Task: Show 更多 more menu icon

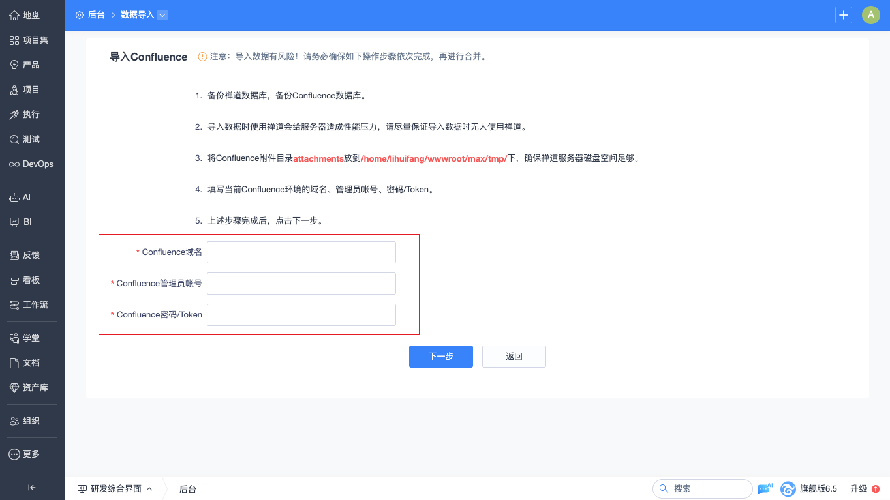Action: pyautogui.click(x=14, y=454)
